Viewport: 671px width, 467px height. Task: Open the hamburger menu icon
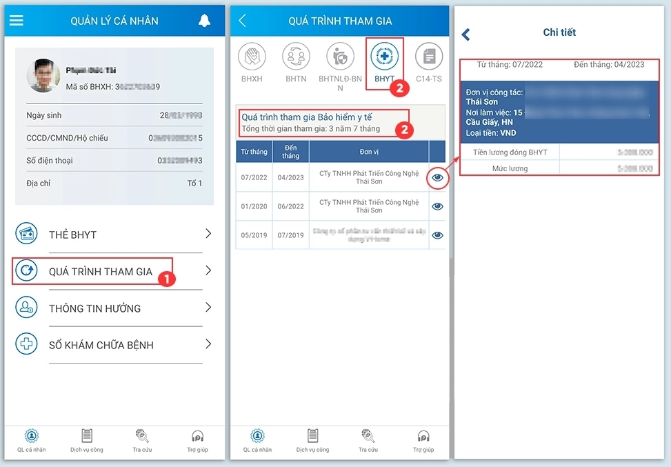[x=17, y=20]
